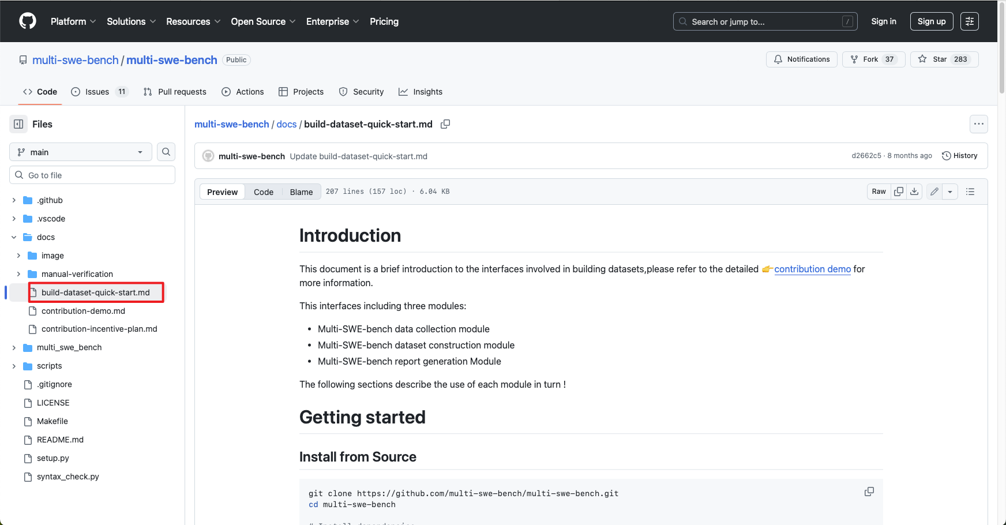Expand the .vscode folder chevron
Screen dimensions: 1006x525
pyautogui.click(x=14, y=219)
